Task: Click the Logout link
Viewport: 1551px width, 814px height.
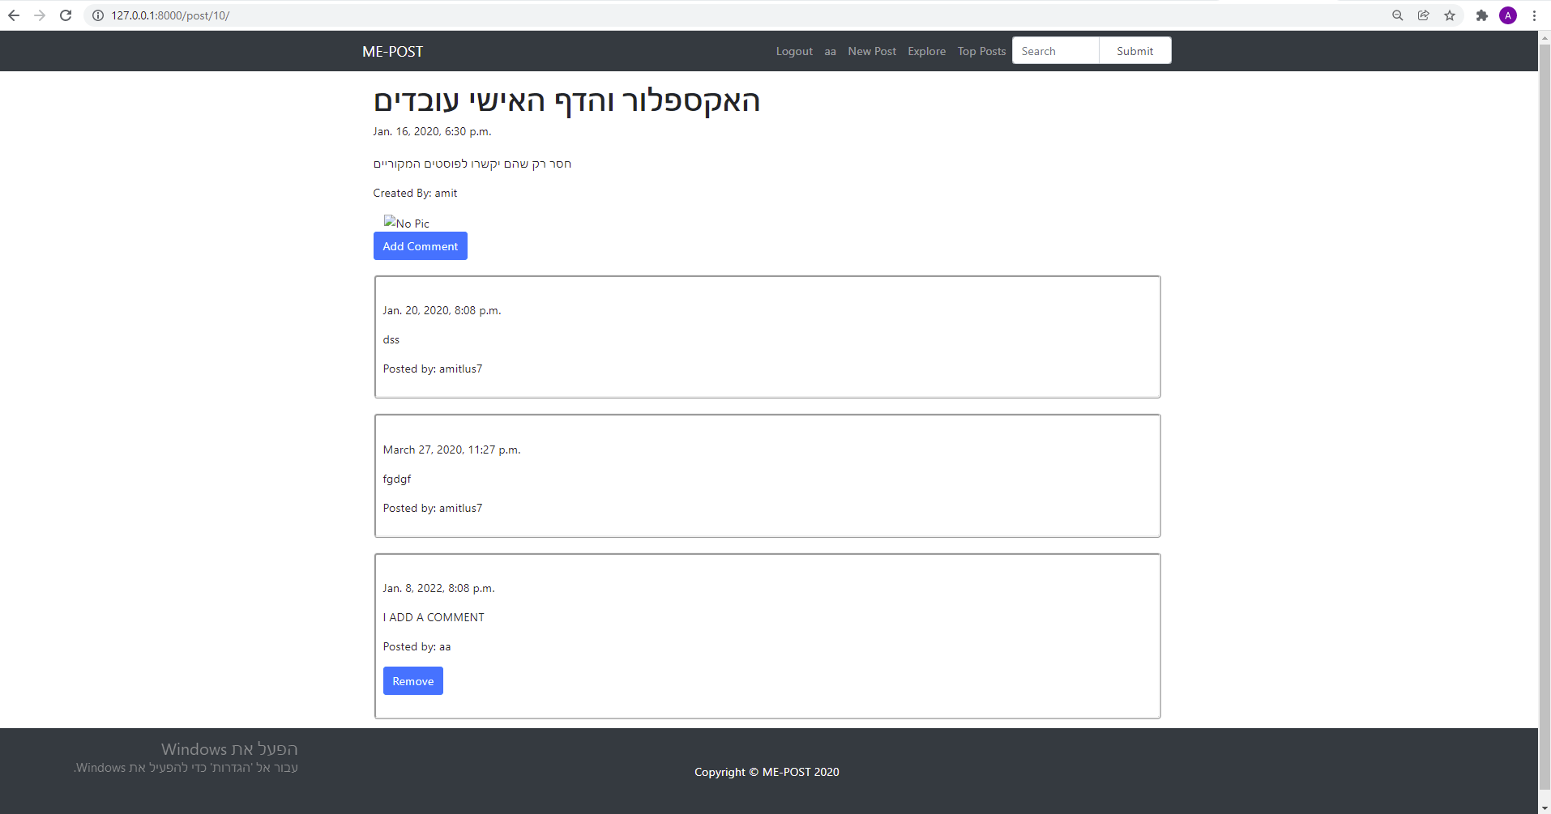Action: pyautogui.click(x=795, y=50)
